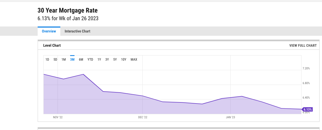The image size is (322, 130).
Task: Open the Overview tab
Action: pyautogui.click(x=49, y=31)
